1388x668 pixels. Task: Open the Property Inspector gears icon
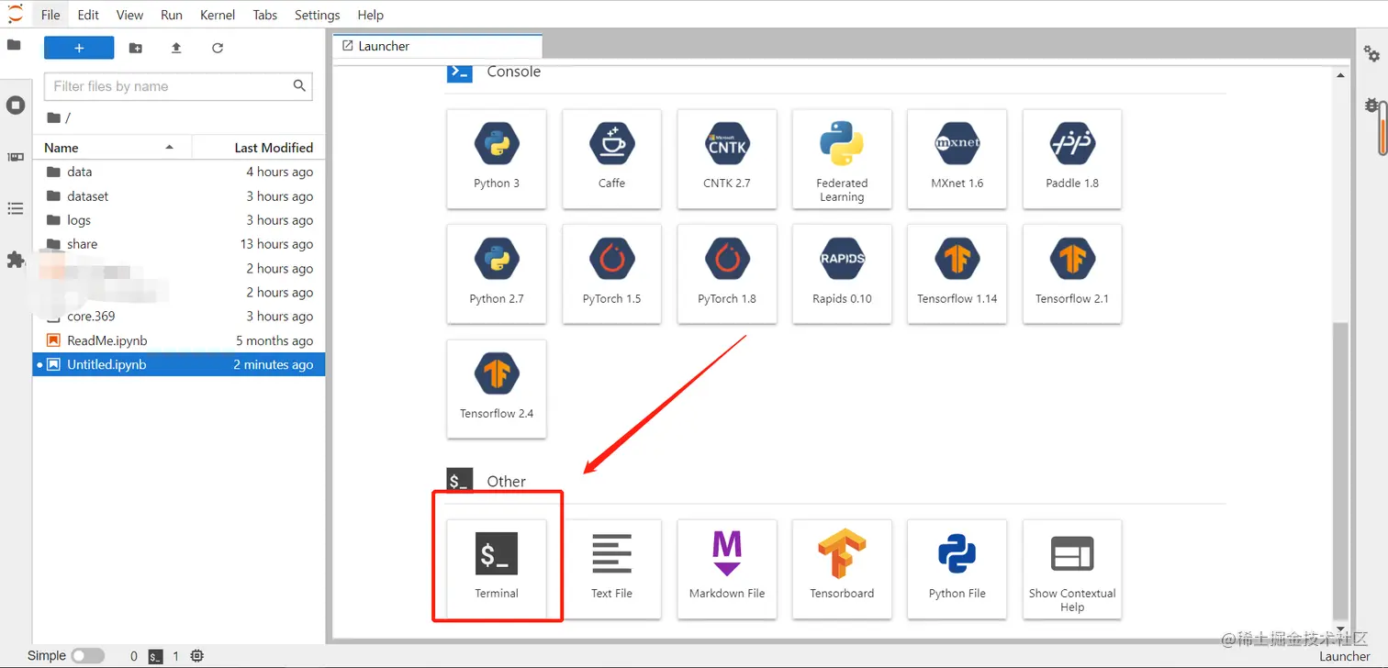[x=1371, y=55]
